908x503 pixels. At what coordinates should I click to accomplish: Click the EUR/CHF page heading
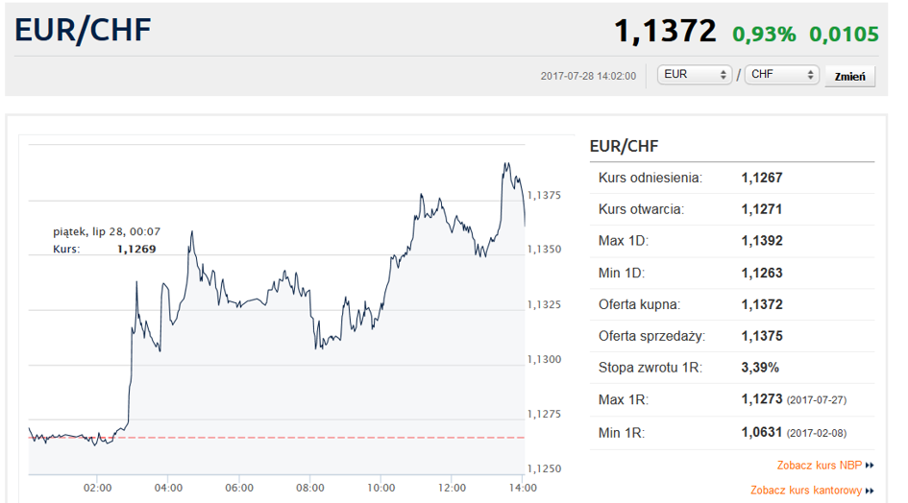[83, 30]
